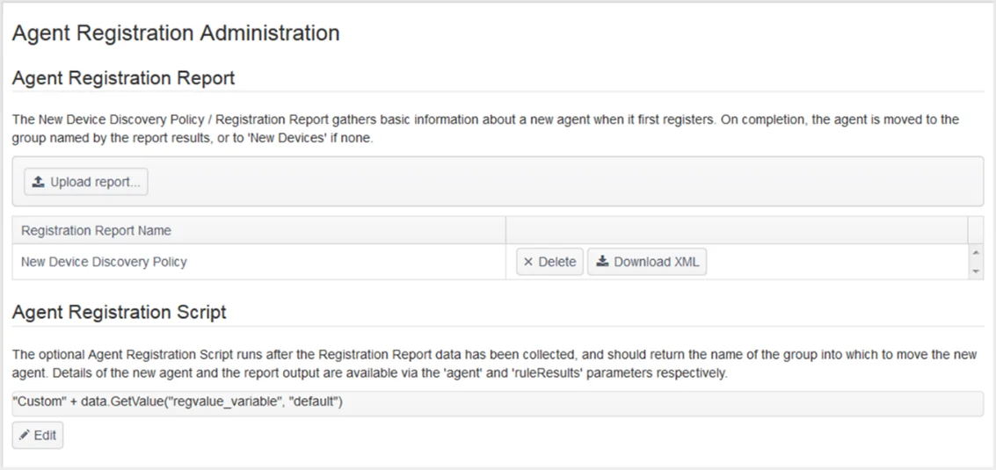Click the script field containing data.GetValue
Viewport: 996px width, 470px height.
498,403
